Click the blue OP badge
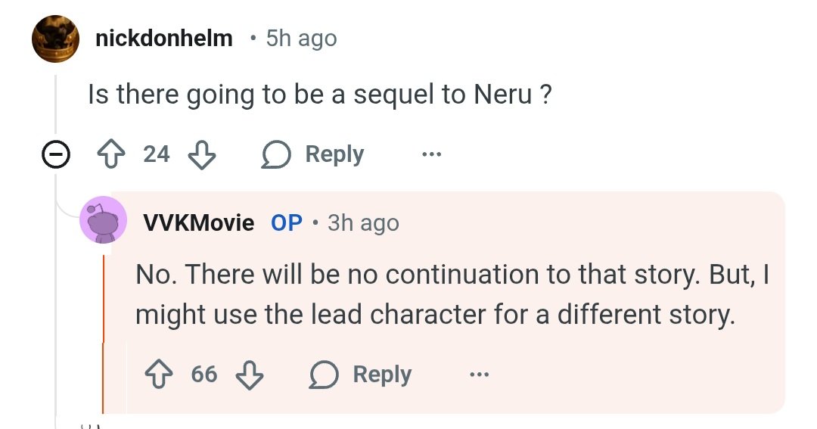Image resolution: width=817 pixels, height=429 pixels. pyautogui.click(x=287, y=223)
